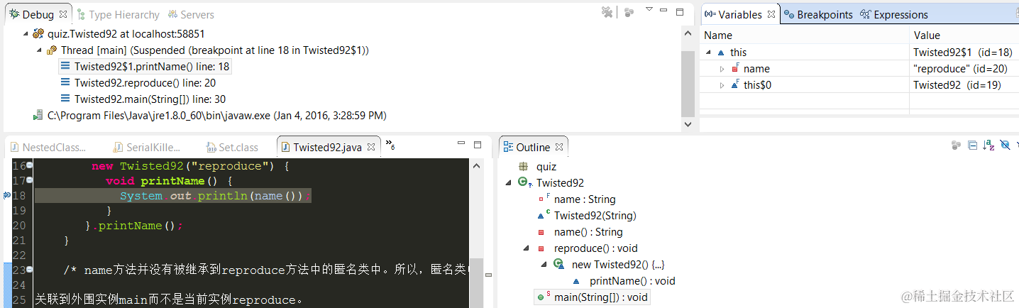
Task: Select main(String[]) : void in Outline
Action: pyautogui.click(x=593, y=297)
